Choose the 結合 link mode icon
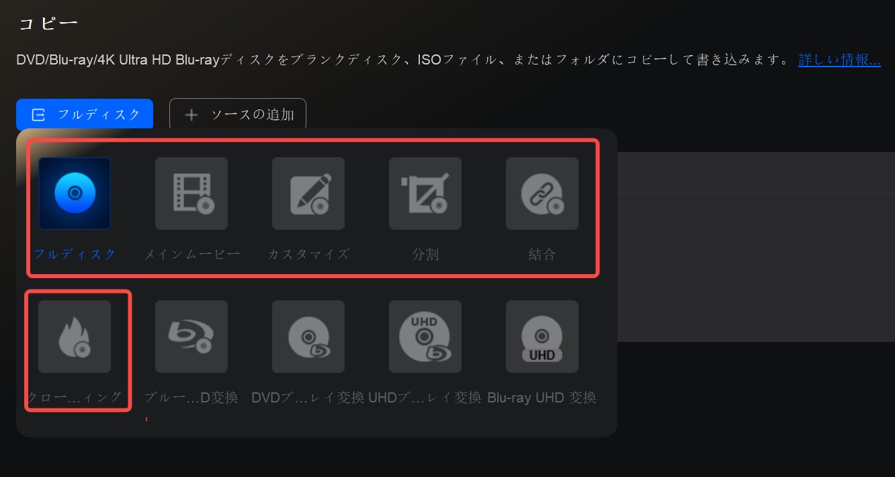Screen dimensions: 895x477 click(542, 193)
